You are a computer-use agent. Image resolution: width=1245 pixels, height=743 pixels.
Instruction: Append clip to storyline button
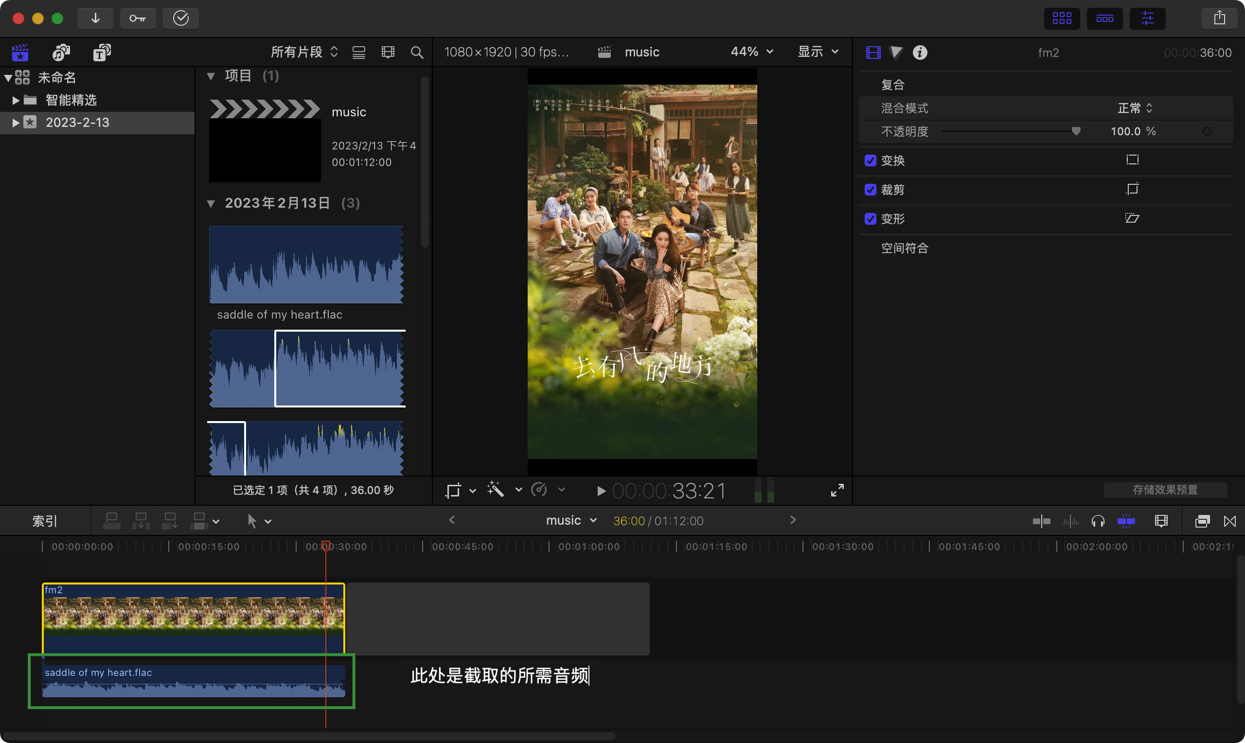[x=170, y=521]
